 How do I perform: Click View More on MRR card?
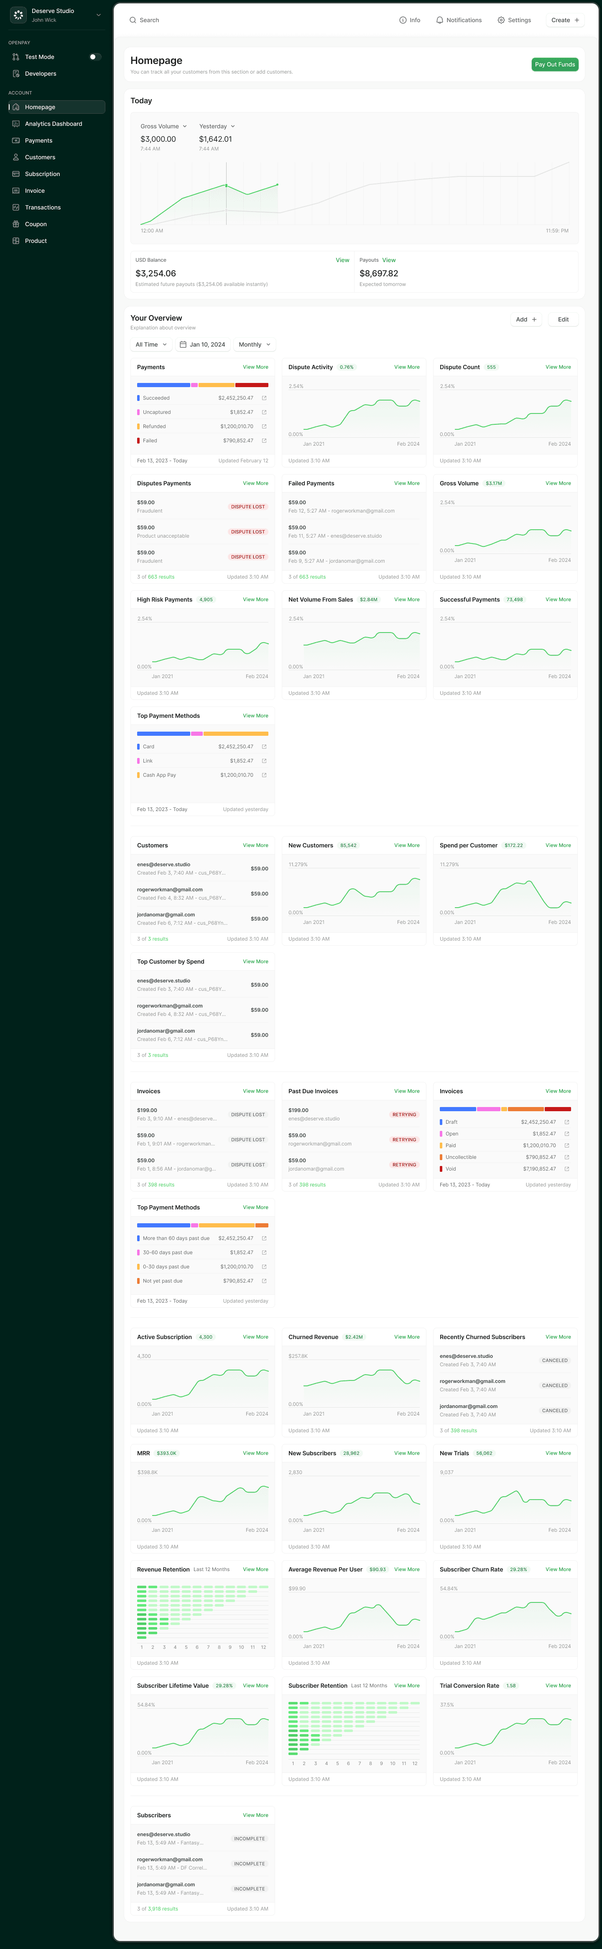pos(255,1453)
